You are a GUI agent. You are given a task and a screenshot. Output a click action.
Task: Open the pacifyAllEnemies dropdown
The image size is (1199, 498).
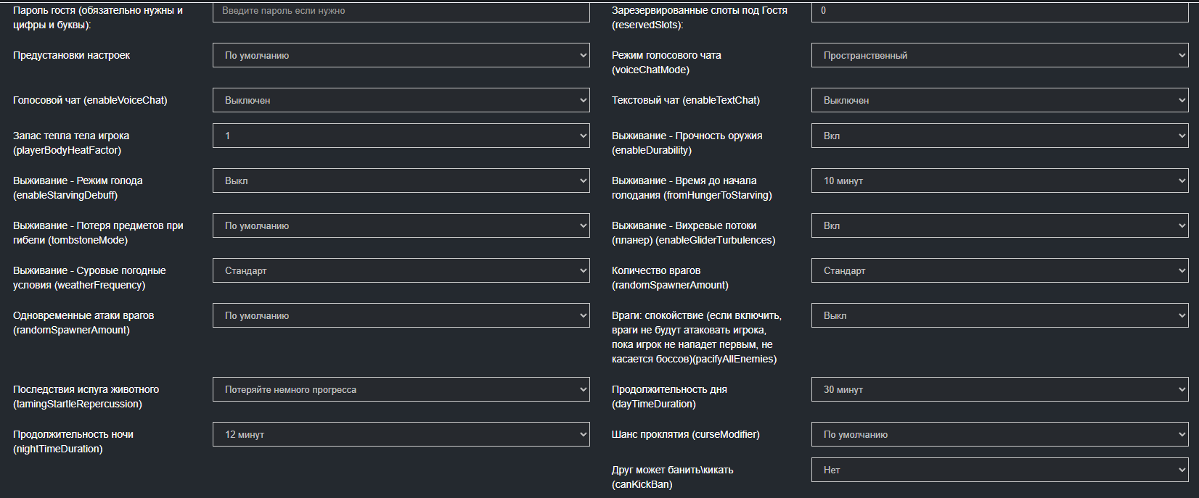point(999,316)
